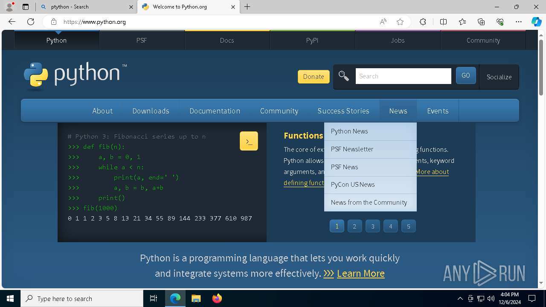The width and height of the screenshot is (546, 307).
Task: Open the Events menu
Action: click(x=438, y=111)
